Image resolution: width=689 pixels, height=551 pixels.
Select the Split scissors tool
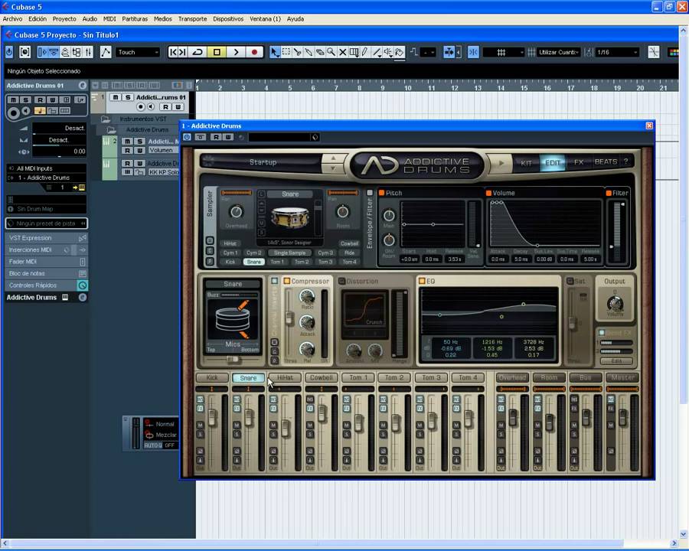[298, 52]
